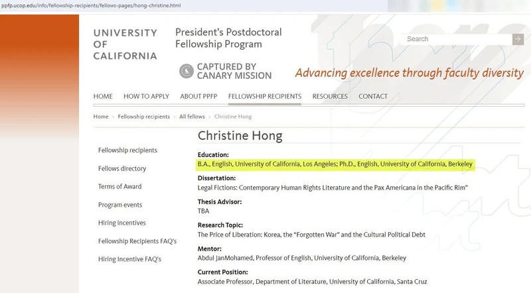Screen dimensions: 531x293
Task: Click the Current Position 'Associate Professor' text
Action: tap(312, 282)
